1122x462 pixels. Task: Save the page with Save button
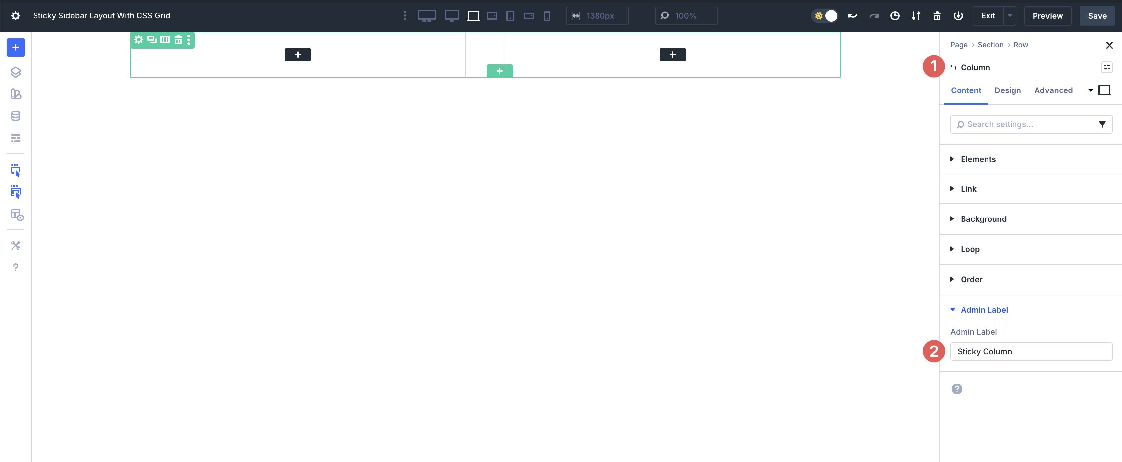click(x=1097, y=16)
